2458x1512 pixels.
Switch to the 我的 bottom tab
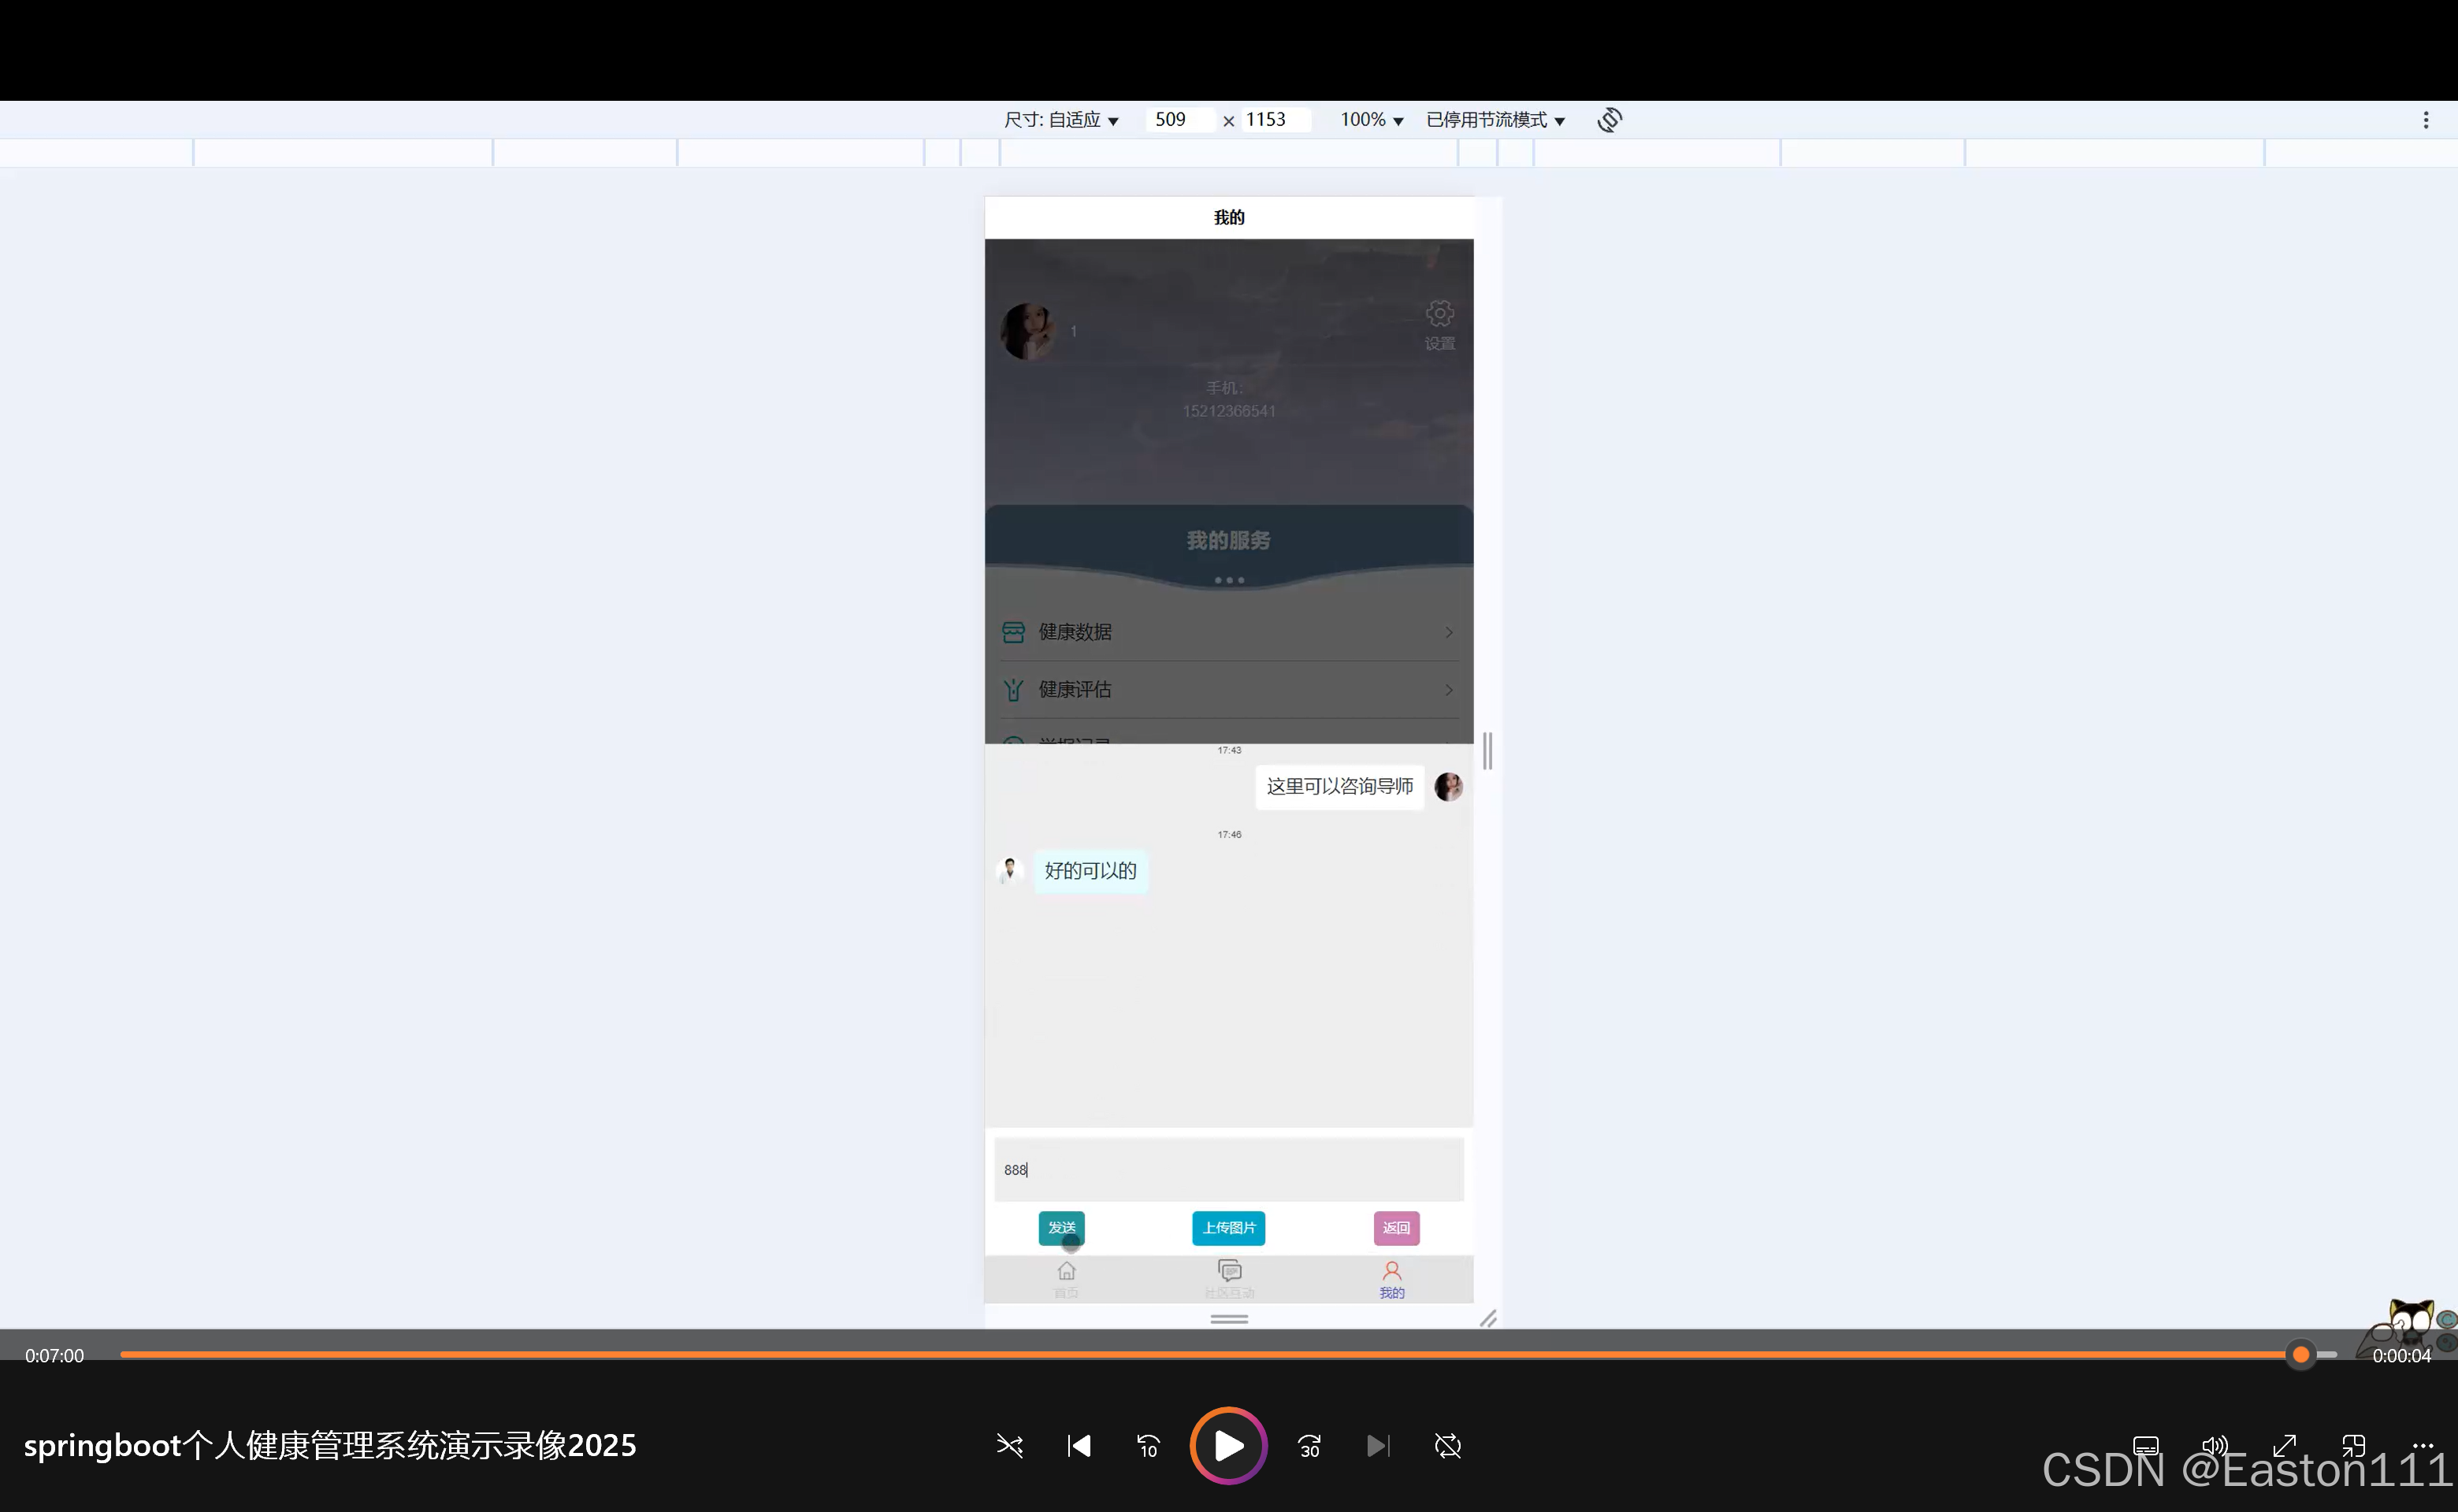[x=1391, y=1278]
